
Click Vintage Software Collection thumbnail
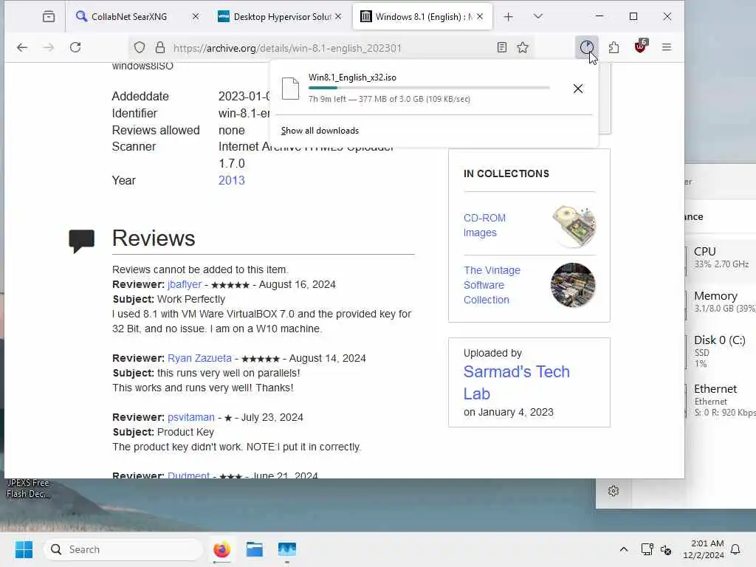[x=573, y=285]
